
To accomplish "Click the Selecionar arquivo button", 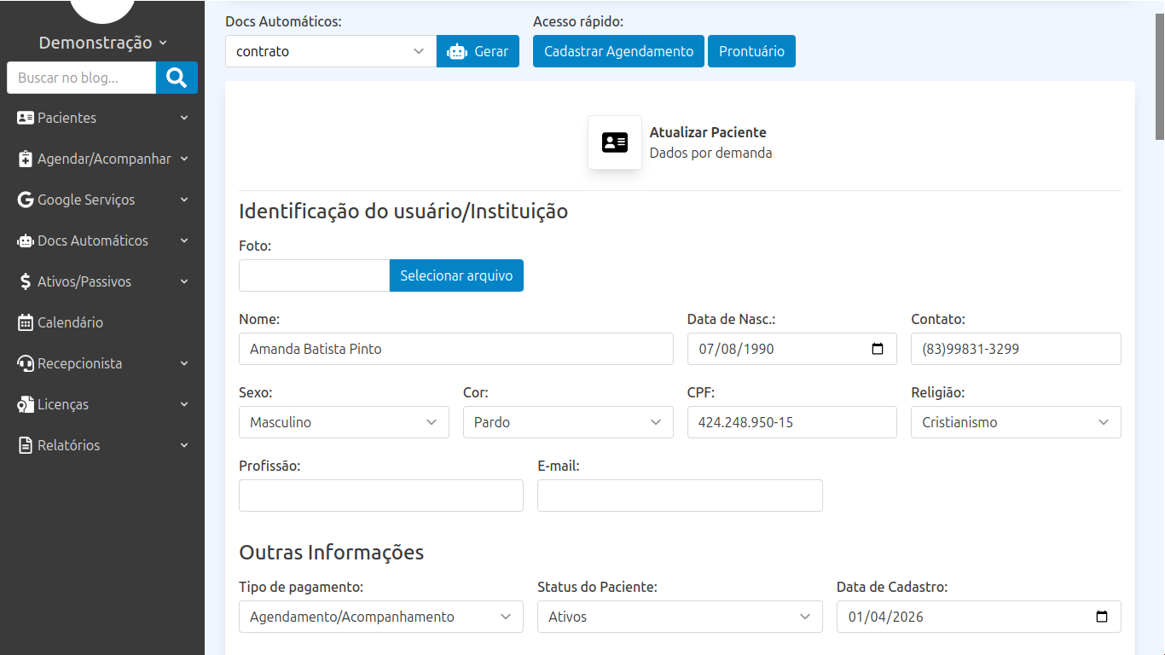I will 456,275.
